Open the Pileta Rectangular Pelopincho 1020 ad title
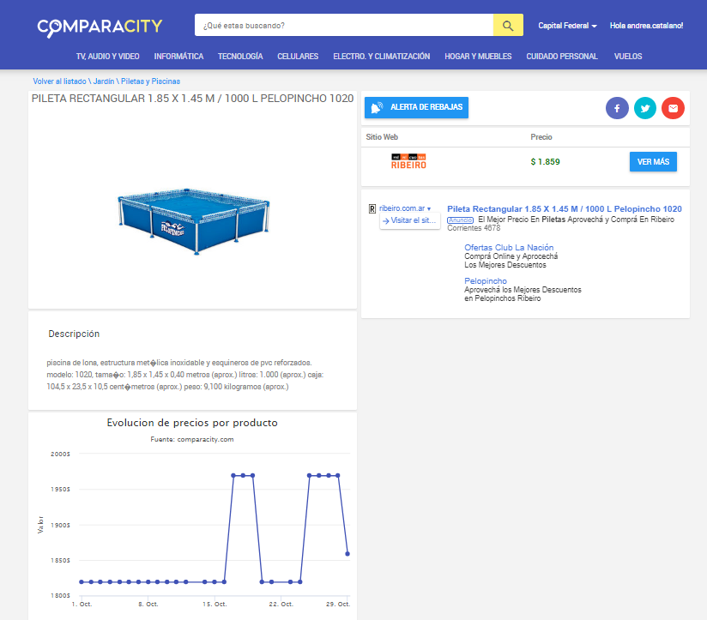The image size is (707, 620). (564, 209)
